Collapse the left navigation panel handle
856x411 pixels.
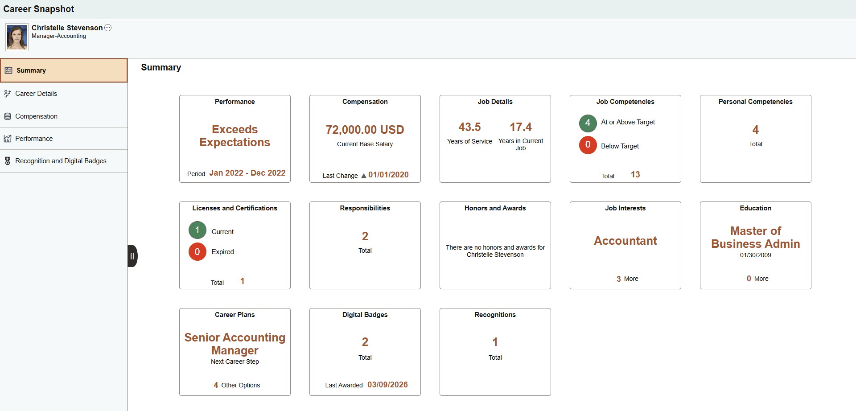click(x=132, y=256)
